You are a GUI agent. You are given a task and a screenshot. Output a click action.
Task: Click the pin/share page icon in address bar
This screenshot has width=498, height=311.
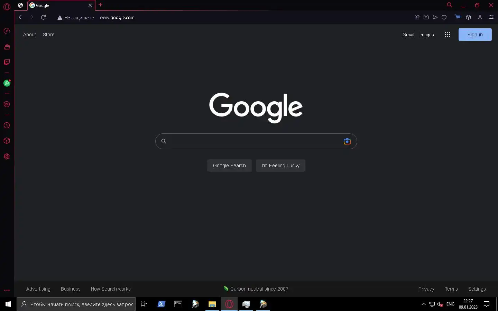pyautogui.click(x=417, y=17)
